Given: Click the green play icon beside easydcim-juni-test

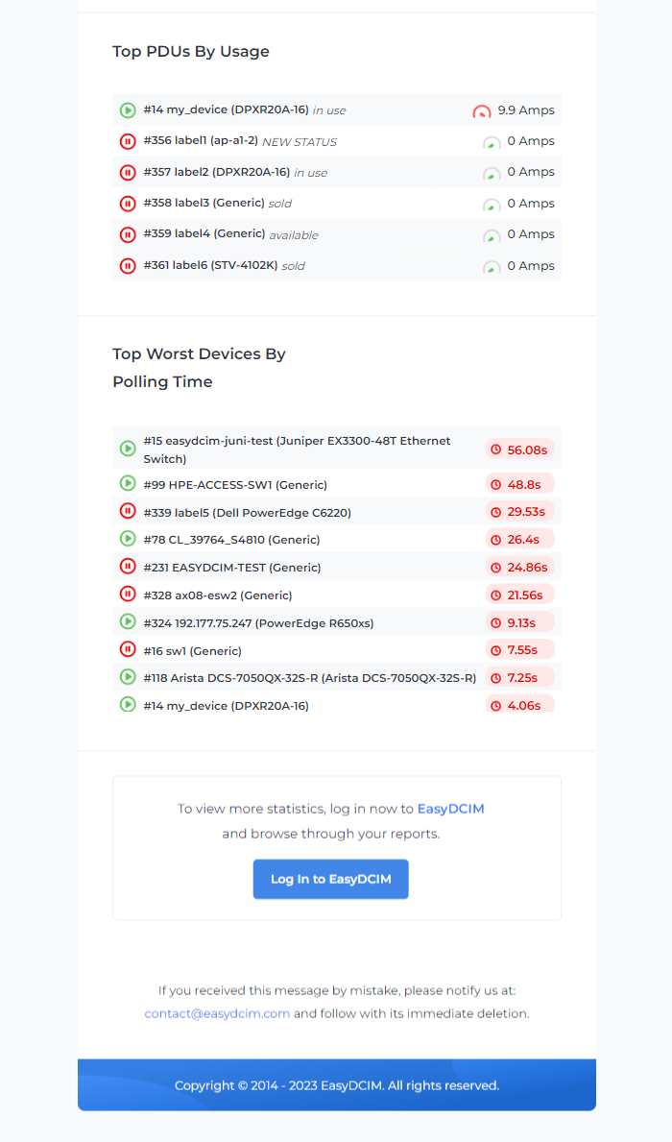Looking at the screenshot, I should 128,449.
